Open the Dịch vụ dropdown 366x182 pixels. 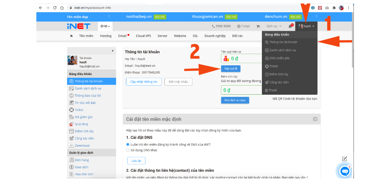coord(274,26)
